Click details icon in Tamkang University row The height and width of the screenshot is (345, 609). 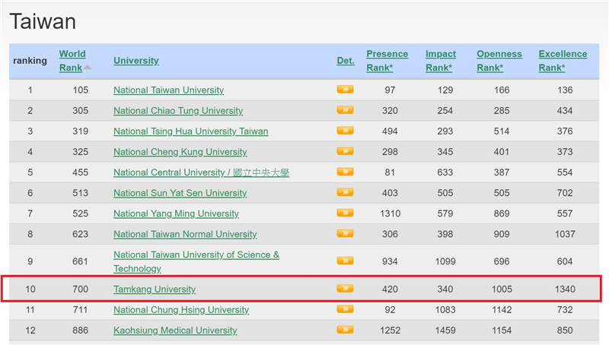tap(345, 289)
